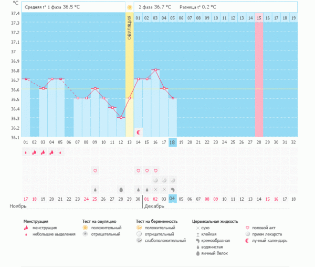Viewport: 315px width, 267px height.
Task: Click the light discharge drop on cycle day 05
Action: tap(60, 153)
